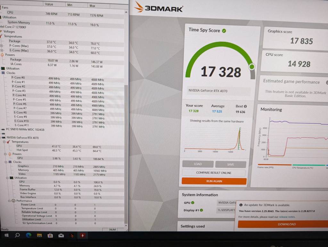Click Graphics score value 17 835
328x247 pixels.
tap(301, 41)
